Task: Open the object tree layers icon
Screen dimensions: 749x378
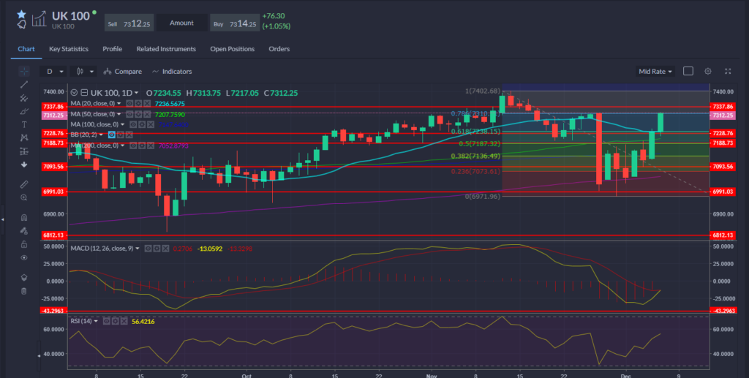Action: pyautogui.click(x=24, y=277)
